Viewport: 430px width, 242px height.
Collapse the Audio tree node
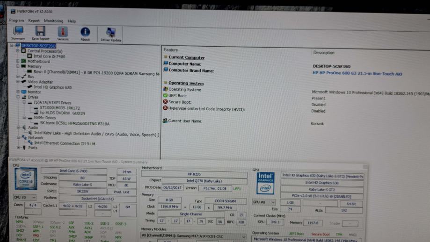pyautogui.click(x=18, y=127)
